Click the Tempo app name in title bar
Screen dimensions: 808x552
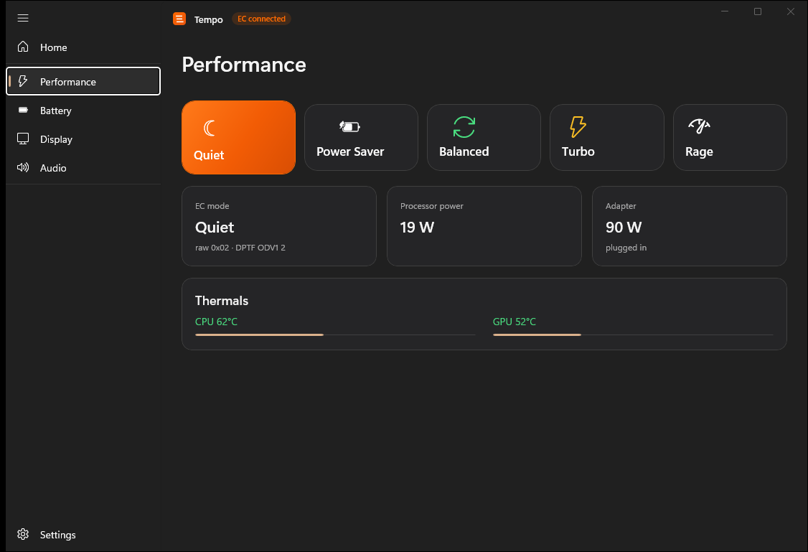[x=209, y=19]
